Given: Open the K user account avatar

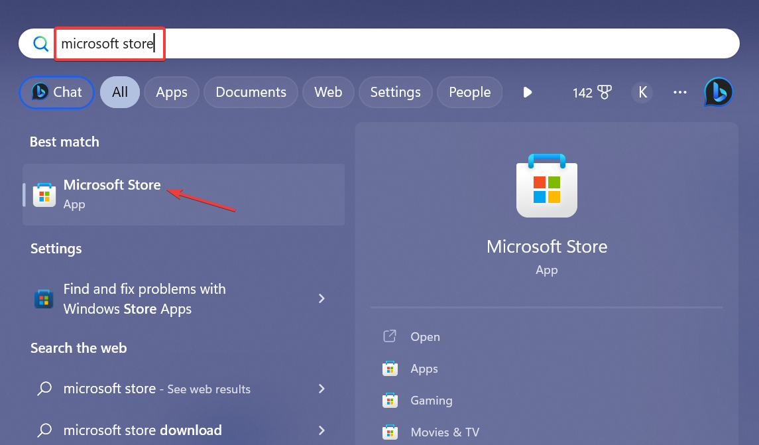Looking at the screenshot, I should 642,92.
